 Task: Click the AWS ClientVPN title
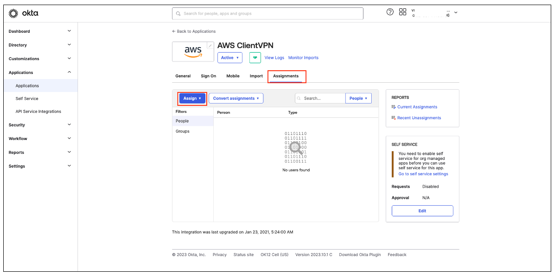click(x=245, y=45)
